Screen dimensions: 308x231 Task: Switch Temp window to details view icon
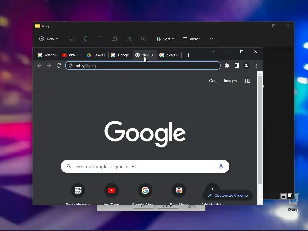[x=283, y=196]
